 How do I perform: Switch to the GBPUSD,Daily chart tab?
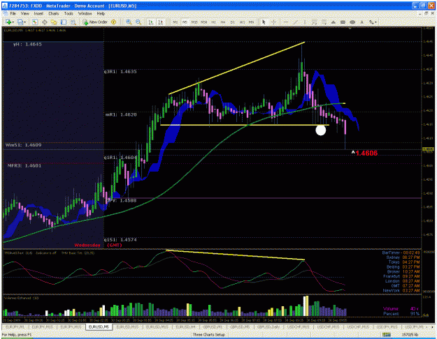pyautogui.click(x=268, y=326)
